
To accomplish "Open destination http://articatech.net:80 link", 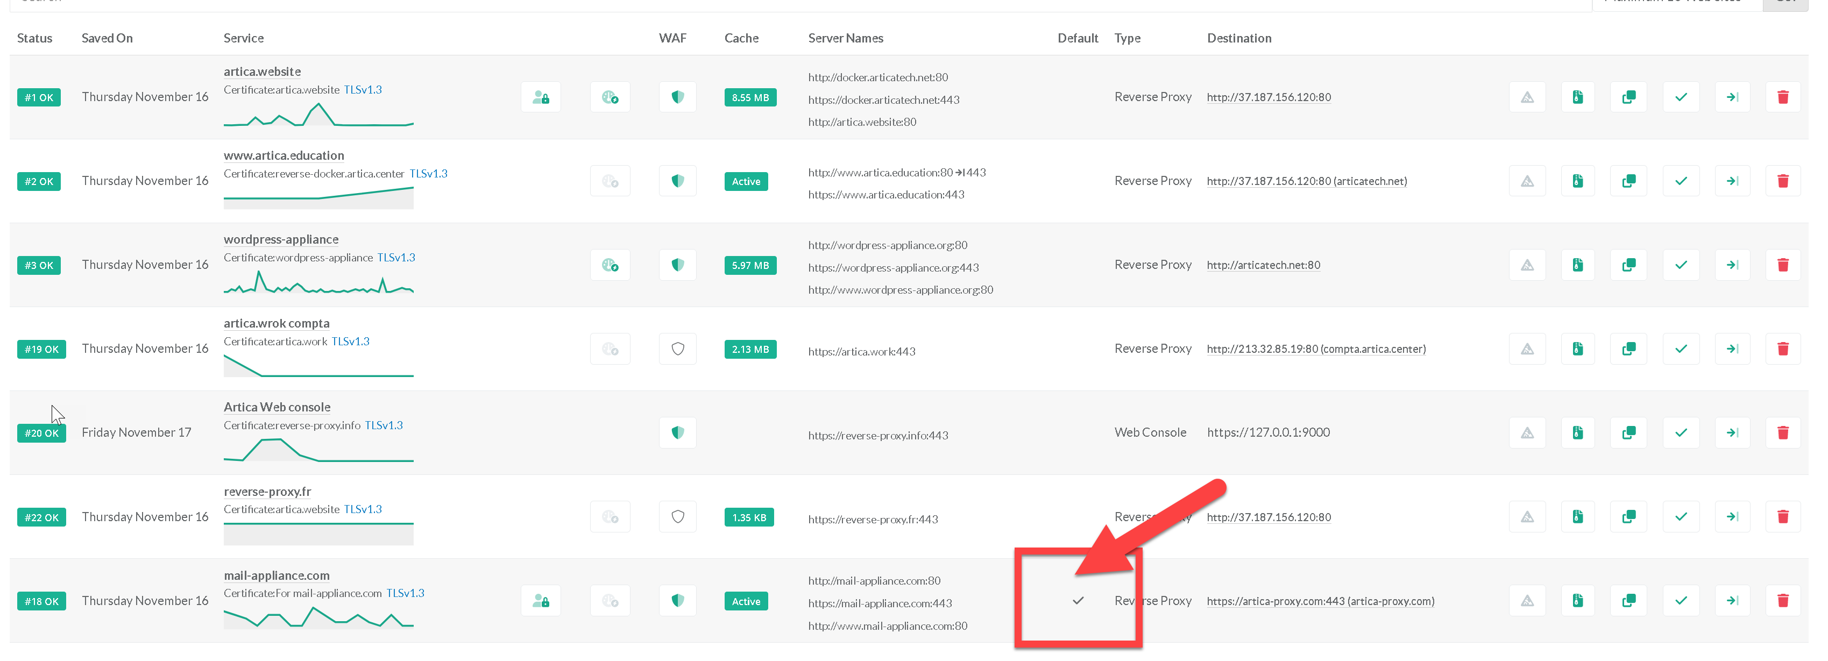I will pos(1263,265).
